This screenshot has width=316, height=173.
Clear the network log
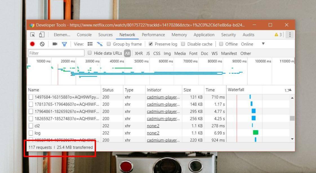[x=42, y=44]
